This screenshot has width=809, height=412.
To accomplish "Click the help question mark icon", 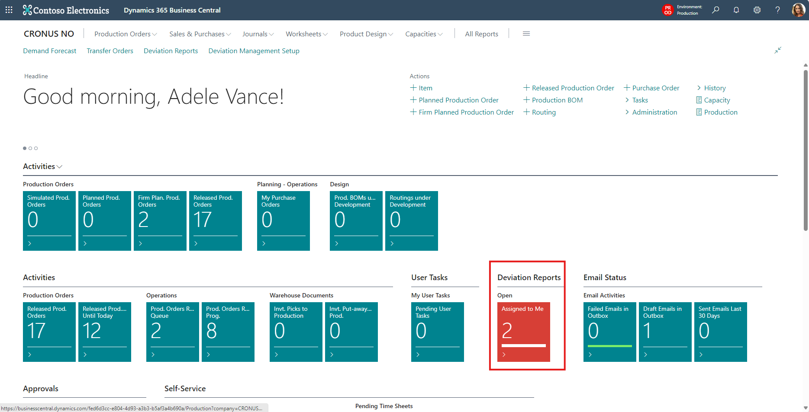I will (777, 10).
